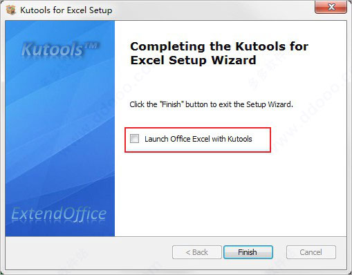Viewport: 352px width, 275px height.
Task: Go to previous step with Back button
Action: click(197, 252)
